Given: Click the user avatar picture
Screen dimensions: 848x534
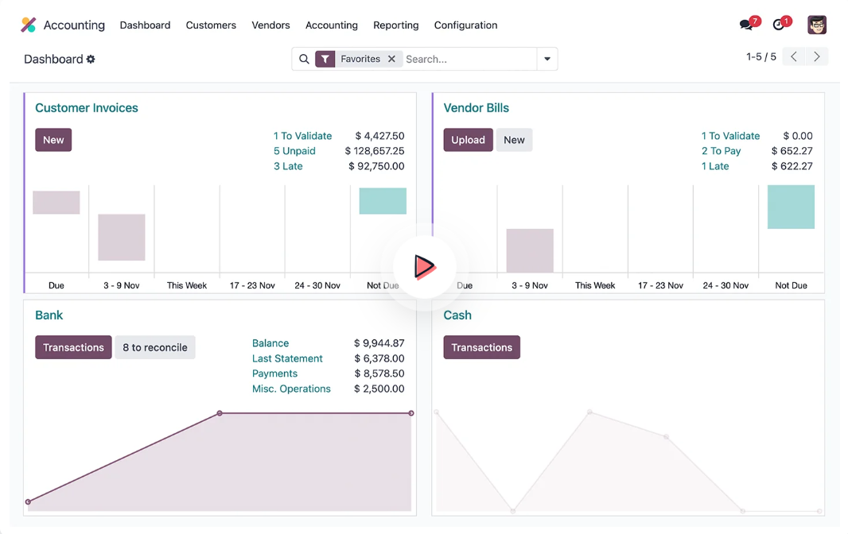Looking at the screenshot, I should coord(817,25).
